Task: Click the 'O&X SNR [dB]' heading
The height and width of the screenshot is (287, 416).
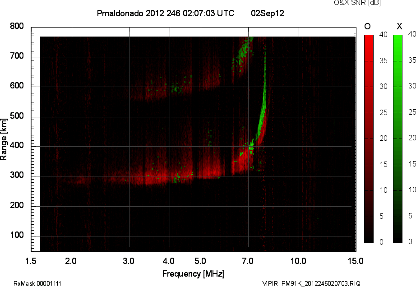Action: click(x=357, y=3)
